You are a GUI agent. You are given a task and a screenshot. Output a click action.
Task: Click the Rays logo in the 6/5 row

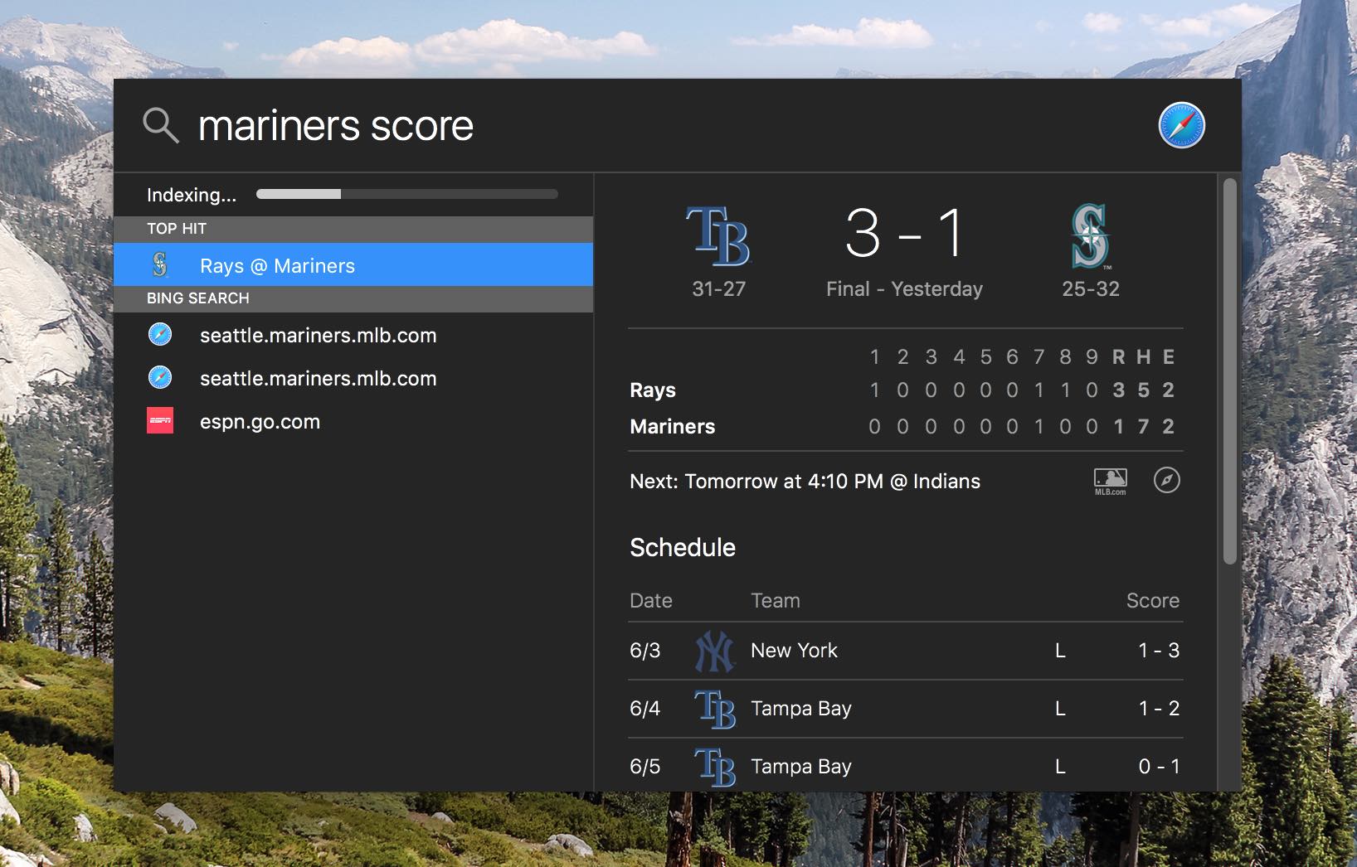coord(715,767)
